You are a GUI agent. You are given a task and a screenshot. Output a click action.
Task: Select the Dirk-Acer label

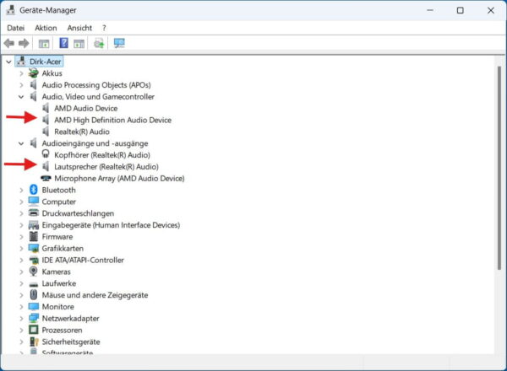click(45, 62)
